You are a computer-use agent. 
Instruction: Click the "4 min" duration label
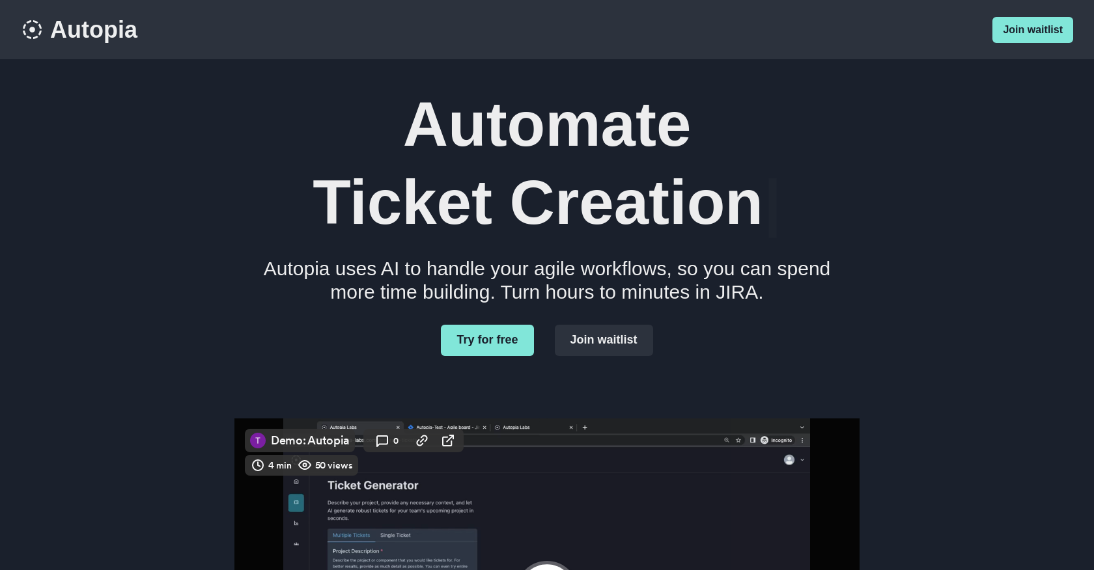(x=280, y=465)
